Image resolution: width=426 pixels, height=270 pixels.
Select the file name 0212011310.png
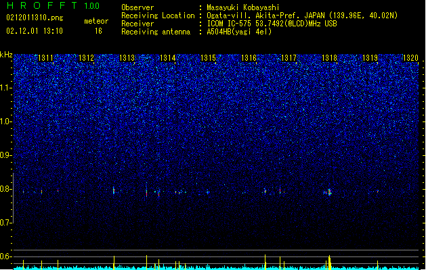[35, 18]
